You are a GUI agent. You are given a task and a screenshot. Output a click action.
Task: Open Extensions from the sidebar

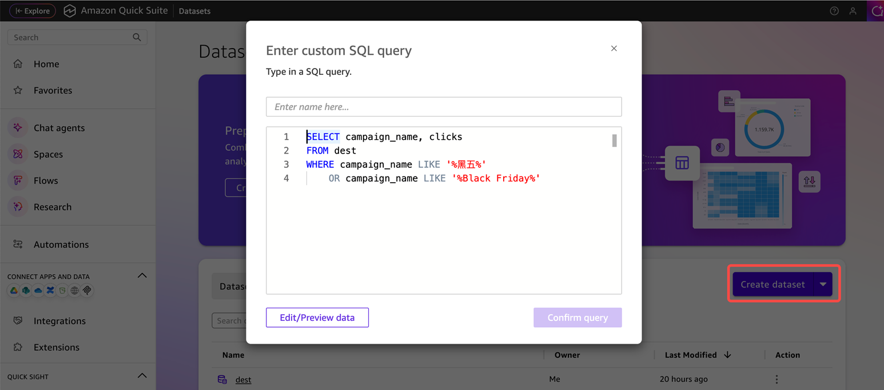(56, 347)
